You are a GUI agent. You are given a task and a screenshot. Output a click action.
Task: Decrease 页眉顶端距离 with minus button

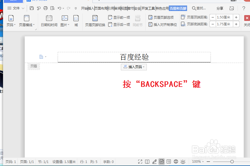click(213, 17)
